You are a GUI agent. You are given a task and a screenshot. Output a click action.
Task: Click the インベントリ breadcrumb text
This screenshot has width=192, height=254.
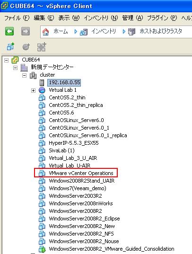pos(104,31)
